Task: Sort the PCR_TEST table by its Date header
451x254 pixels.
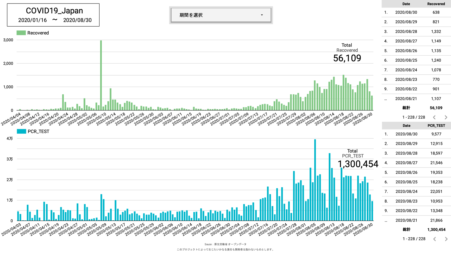Action: [x=406, y=126]
